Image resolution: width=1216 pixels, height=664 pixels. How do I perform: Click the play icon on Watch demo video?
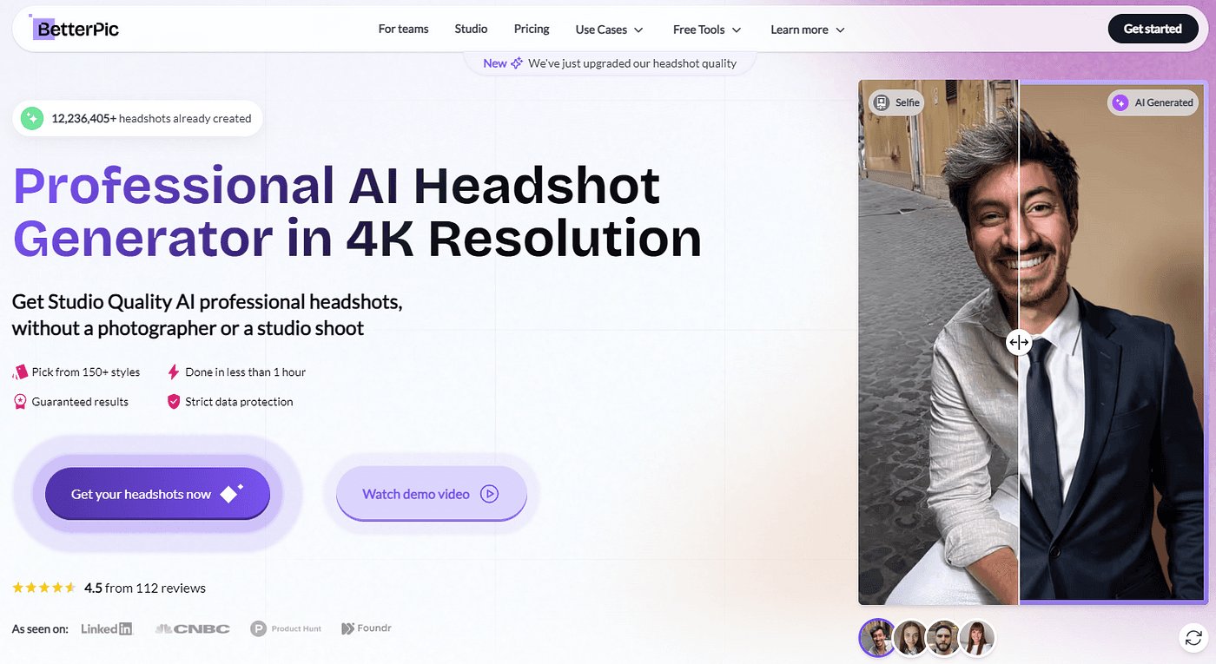pyautogui.click(x=489, y=494)
